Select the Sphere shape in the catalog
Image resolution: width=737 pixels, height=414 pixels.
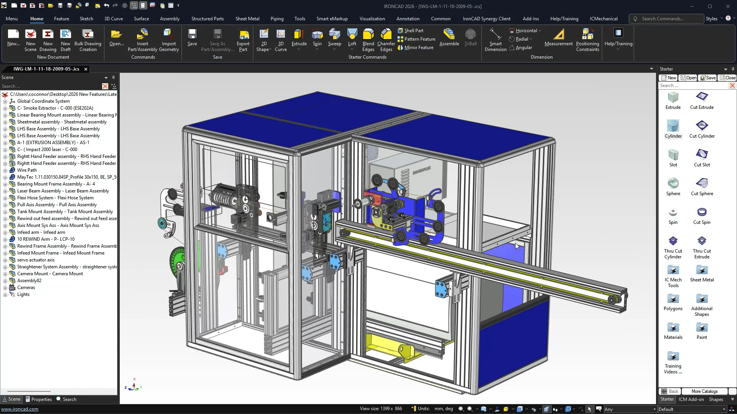pyautogui.click(x=673, y=184)
